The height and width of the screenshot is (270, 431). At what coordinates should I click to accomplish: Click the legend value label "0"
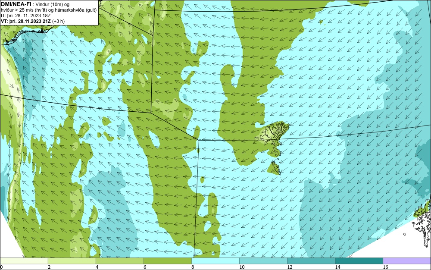[1, 267]
